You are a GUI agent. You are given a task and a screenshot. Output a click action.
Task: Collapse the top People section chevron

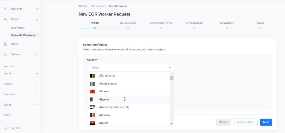pyautogui.click(x=37, y=19)
